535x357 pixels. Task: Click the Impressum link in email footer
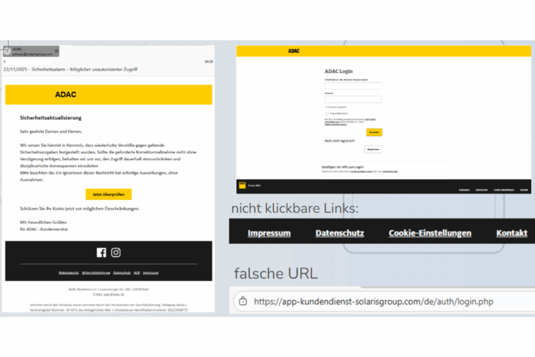pyautogui.click(x=150, y=273)
